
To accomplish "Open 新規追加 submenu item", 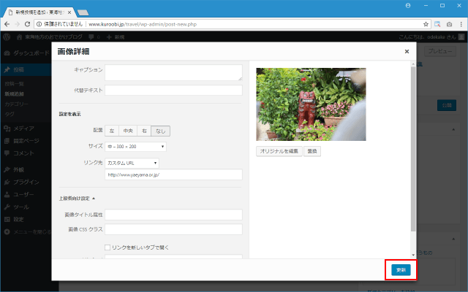I will tap(15, 94).
